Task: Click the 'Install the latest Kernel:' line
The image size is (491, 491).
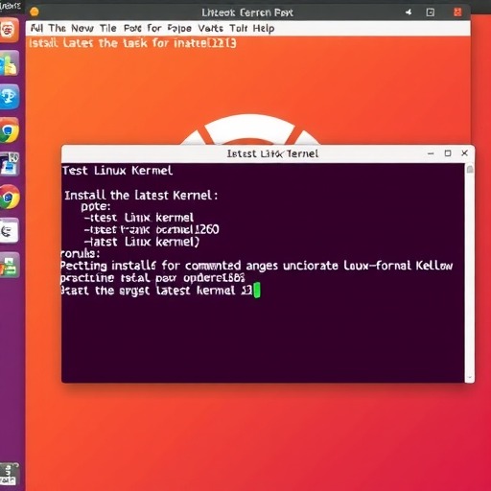Action: [141, 195]
